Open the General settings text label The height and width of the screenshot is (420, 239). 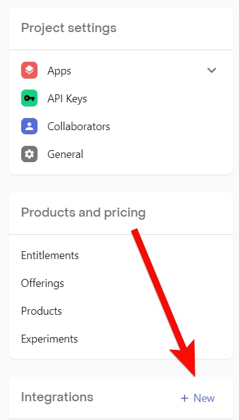tap(65, 154)
